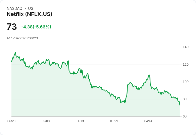Select the 01/29 date axis label

[x=114, y=121]
